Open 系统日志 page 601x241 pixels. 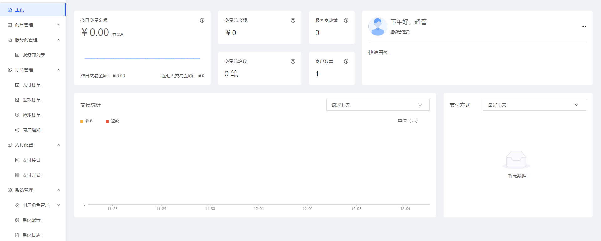click(31, 235)
